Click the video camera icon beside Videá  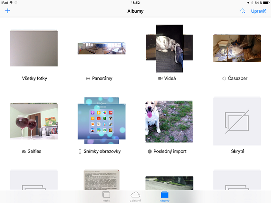(160, 79)
